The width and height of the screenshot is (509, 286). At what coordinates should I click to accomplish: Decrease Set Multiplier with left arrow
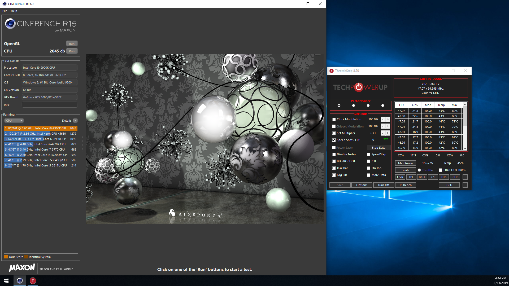(x=383, y=133)
